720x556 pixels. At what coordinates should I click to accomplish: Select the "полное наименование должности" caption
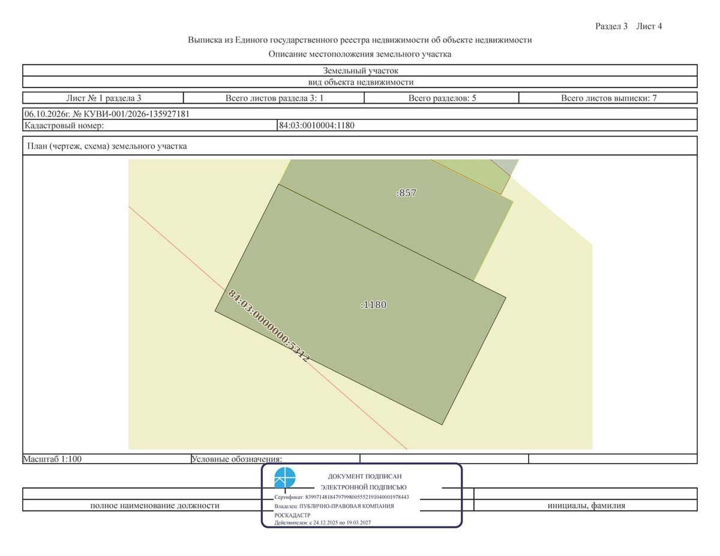click(x=155, y=506)
